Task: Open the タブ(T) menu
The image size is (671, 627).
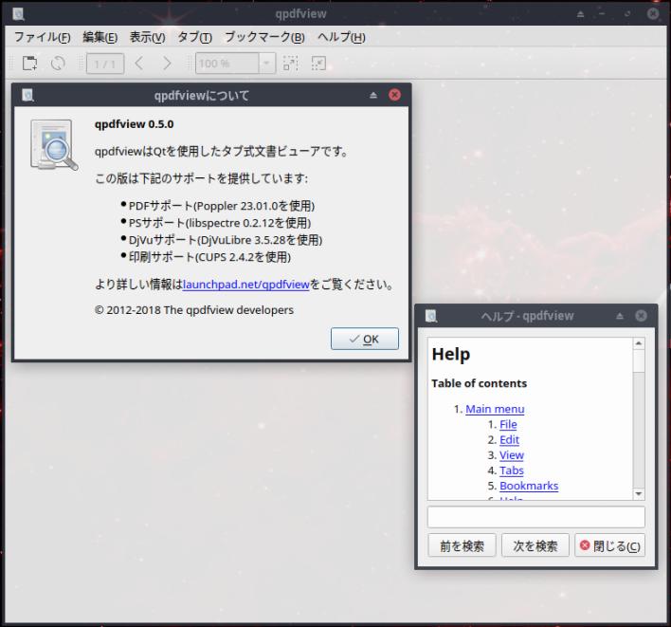Action: tap(194, 37)
